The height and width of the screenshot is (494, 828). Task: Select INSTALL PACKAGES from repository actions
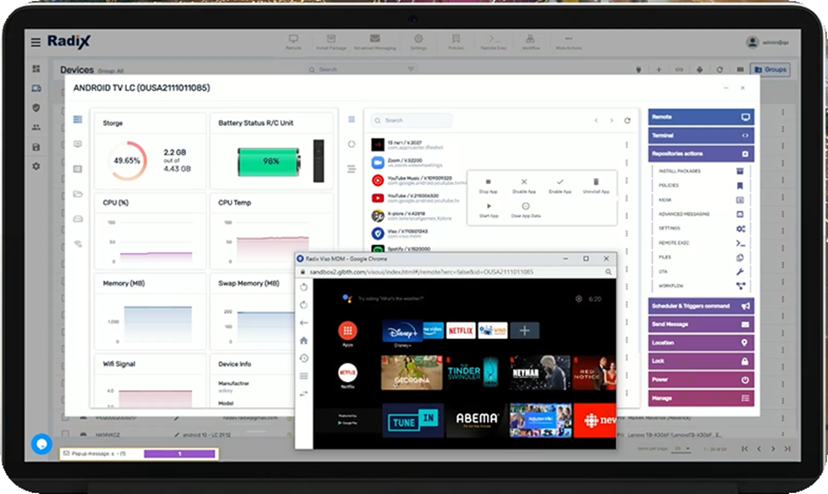click(680, 171)
